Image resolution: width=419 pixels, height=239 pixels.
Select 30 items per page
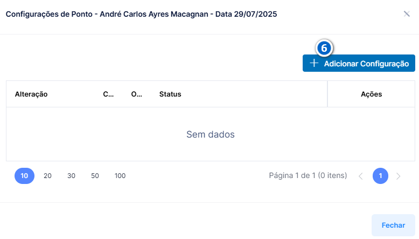tap(71, 176)
